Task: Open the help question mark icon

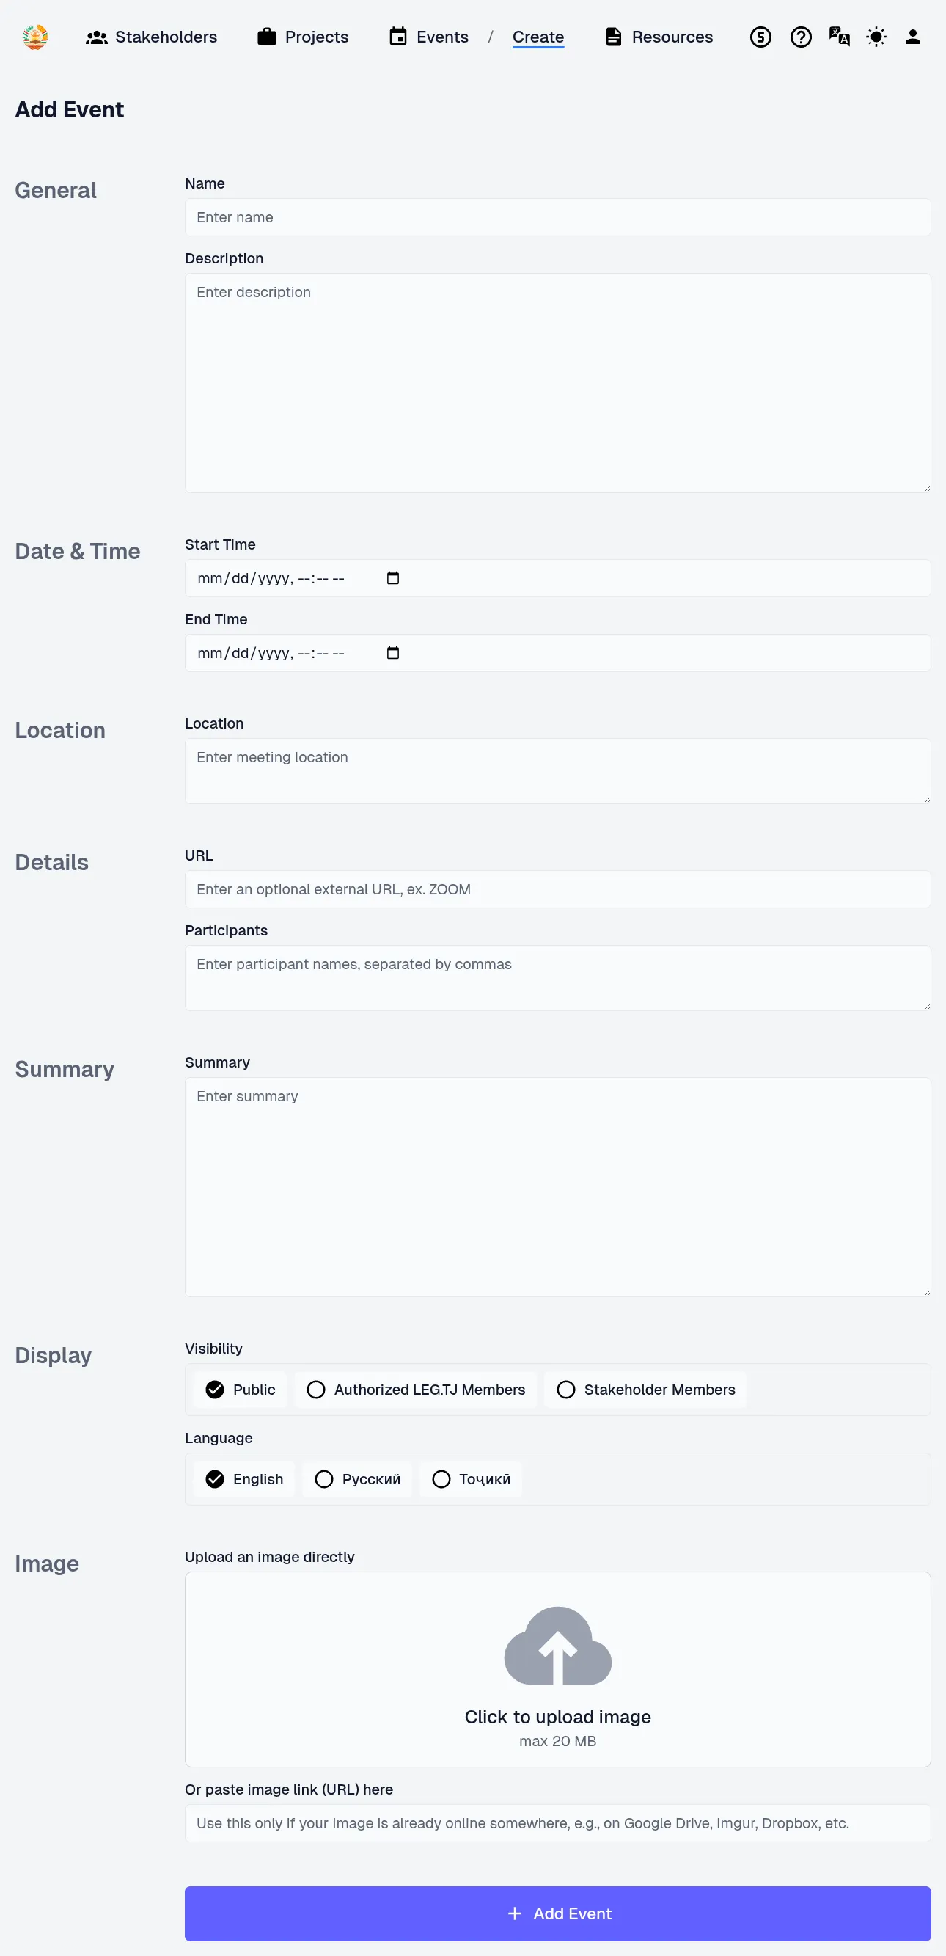Action: (x=800, y=37)
